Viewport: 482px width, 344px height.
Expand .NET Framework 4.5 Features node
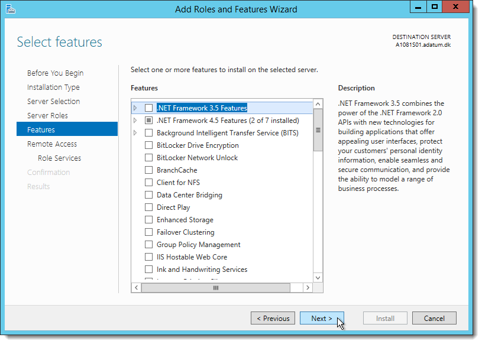pos(135,121)
